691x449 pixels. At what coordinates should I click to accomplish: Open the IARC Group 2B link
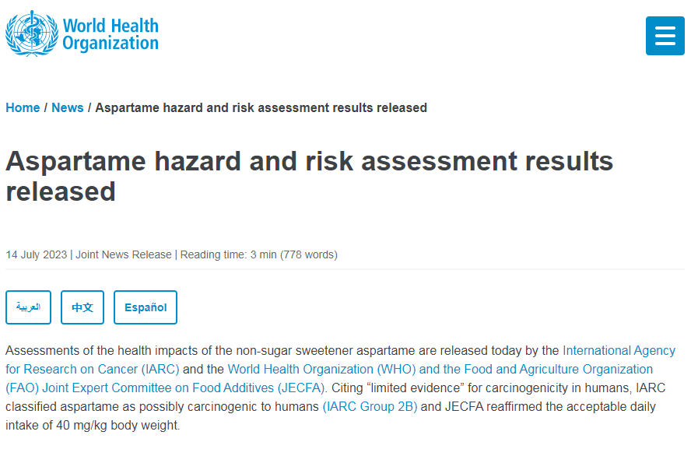click(370, 406)
